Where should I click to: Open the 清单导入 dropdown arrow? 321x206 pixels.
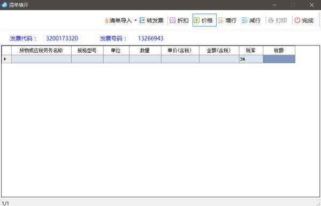[x=135, y=20]
